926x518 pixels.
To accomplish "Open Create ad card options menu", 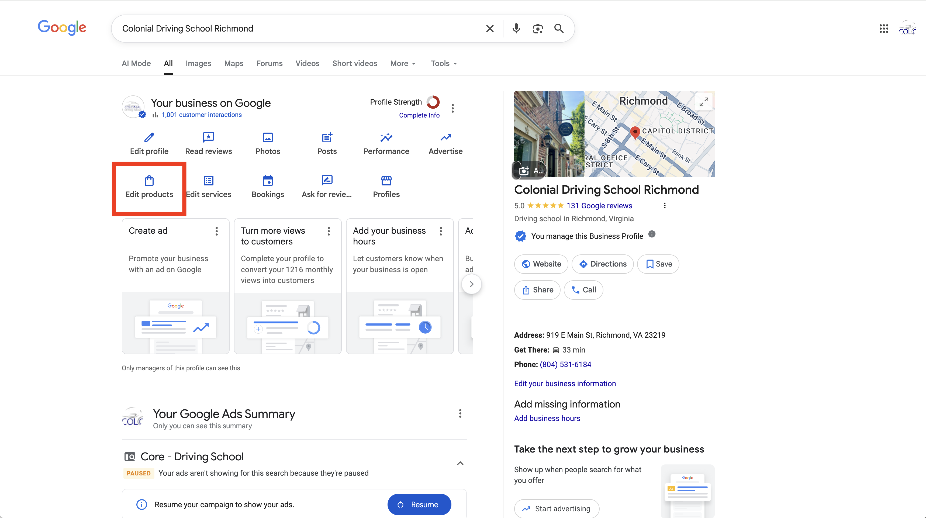I will click(217, 231).
